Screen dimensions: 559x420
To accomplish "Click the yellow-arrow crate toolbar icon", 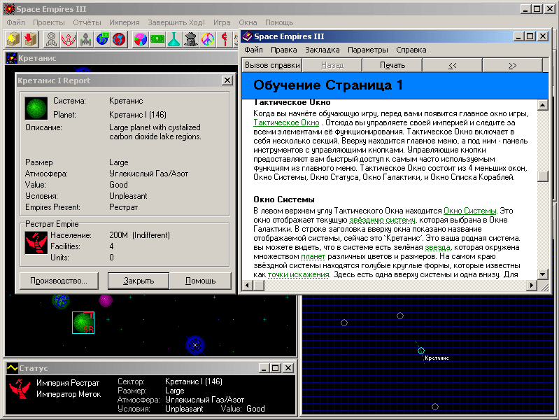I will click(13, 38).
